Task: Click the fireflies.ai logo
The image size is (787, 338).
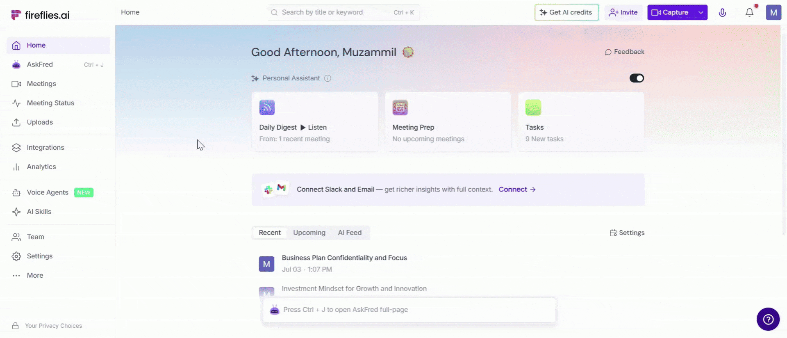Action: (x=40, y=15)
